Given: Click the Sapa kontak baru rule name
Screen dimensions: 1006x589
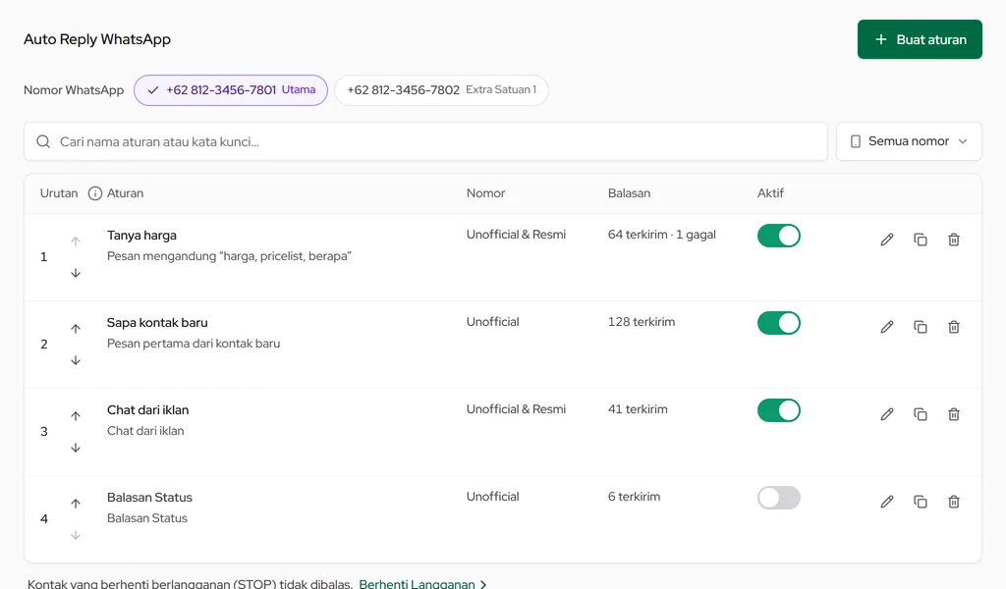Looking at the screenshot, I should [x=157, y=322].
